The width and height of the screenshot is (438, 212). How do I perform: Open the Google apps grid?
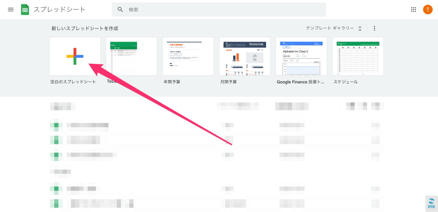[x=414, y=9]
